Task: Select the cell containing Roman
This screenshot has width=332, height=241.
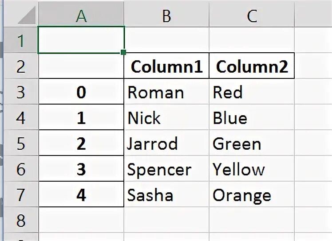Action: pyautogui.click(x=166, y=92)
